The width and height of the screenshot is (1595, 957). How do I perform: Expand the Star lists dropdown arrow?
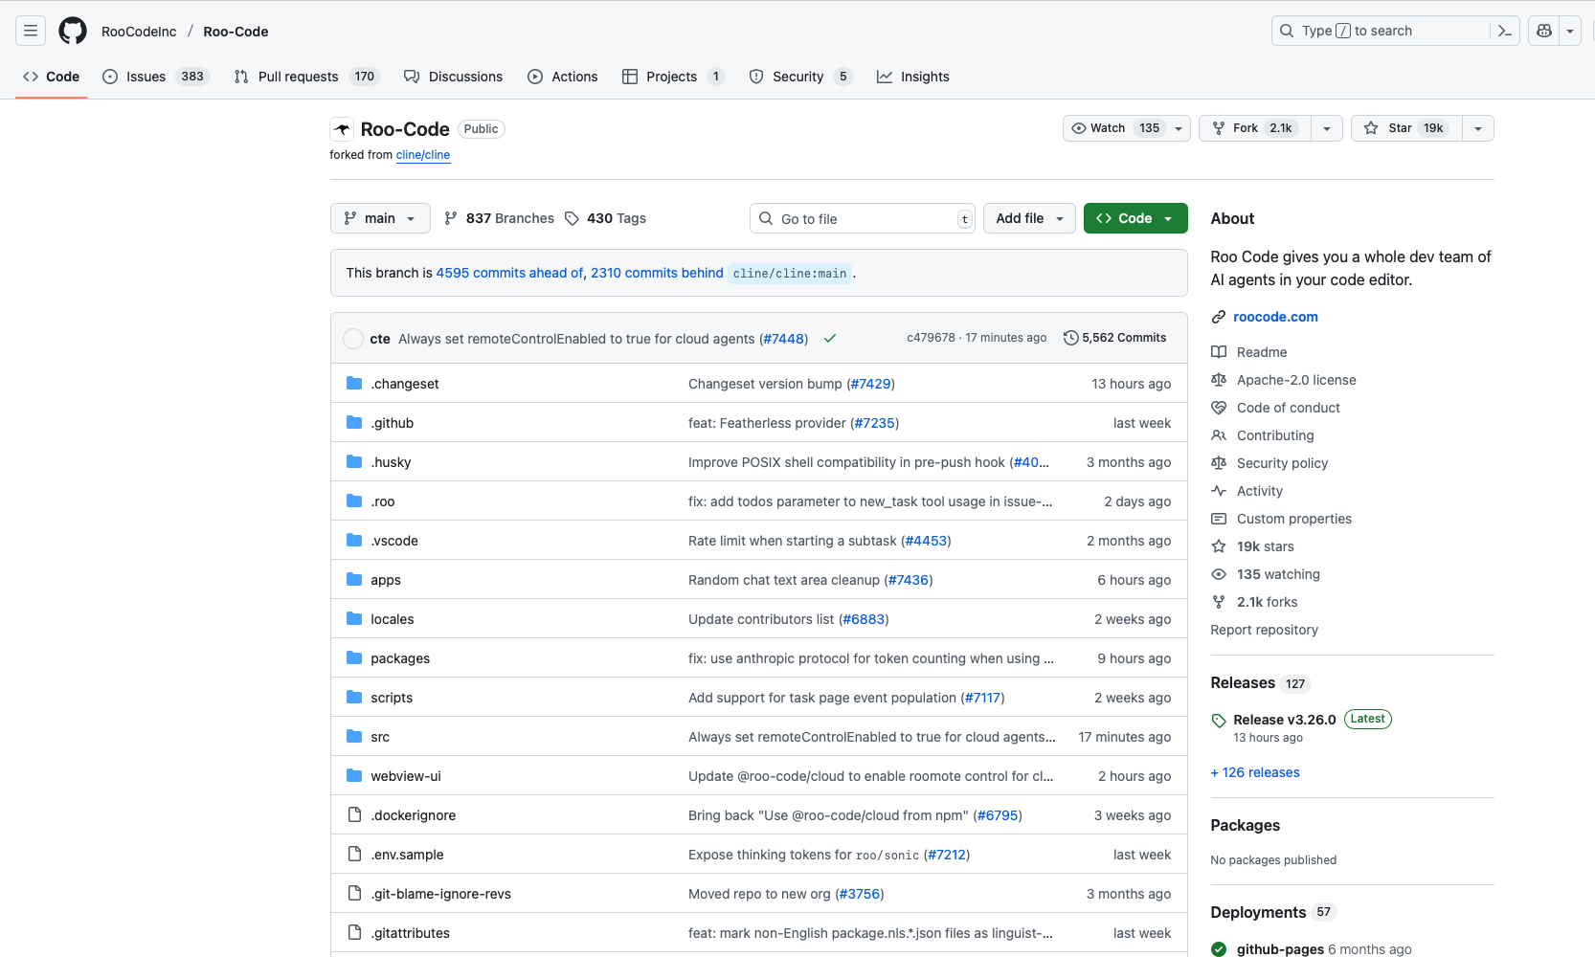[1478, 128]
